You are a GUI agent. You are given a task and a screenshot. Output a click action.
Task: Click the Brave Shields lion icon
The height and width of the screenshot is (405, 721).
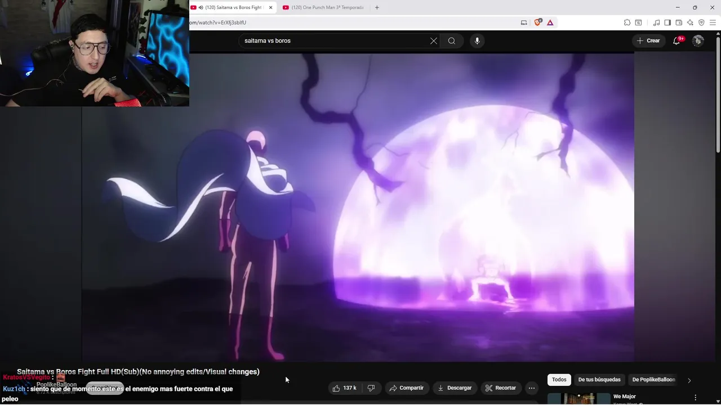click(537, 22)
